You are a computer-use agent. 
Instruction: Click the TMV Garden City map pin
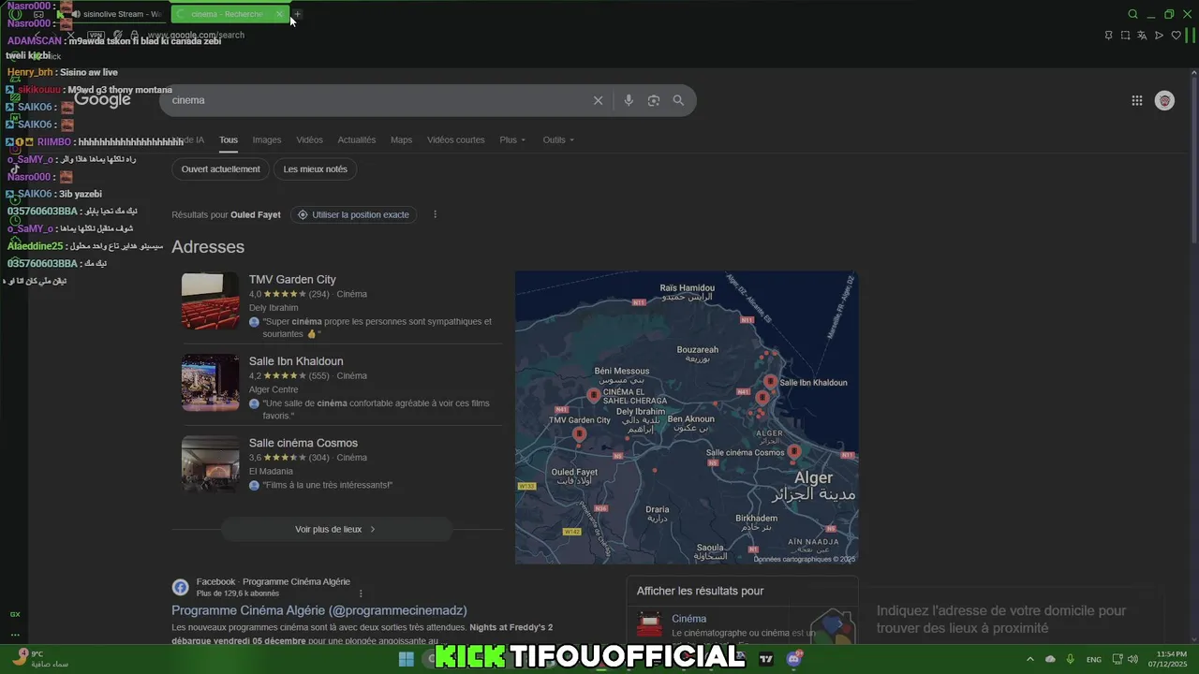click(579, 433)
